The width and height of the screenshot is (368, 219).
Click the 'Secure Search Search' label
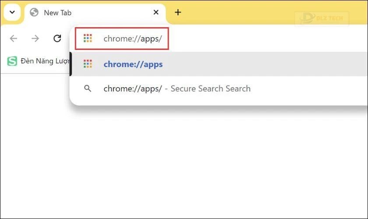click(x=210, y=88)
